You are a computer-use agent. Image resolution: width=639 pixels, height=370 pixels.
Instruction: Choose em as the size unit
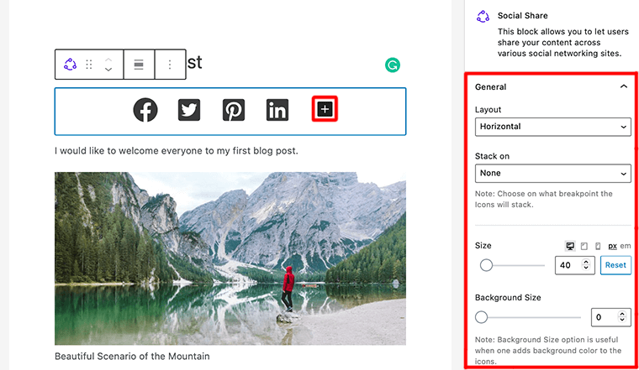tap(625, 246)
